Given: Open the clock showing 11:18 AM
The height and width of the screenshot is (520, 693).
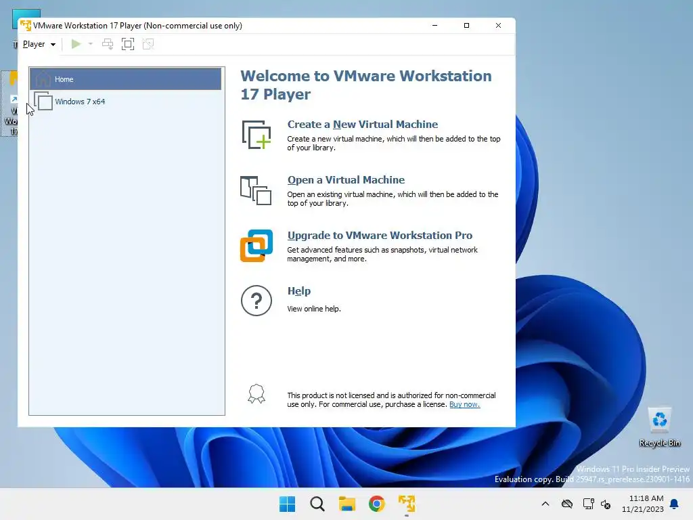Looking at the screenshot, I should 643,504.
